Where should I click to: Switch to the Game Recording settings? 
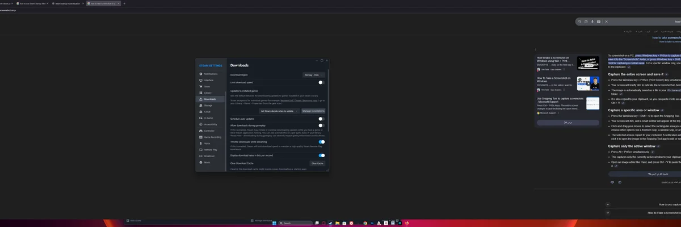pos(213,137)
